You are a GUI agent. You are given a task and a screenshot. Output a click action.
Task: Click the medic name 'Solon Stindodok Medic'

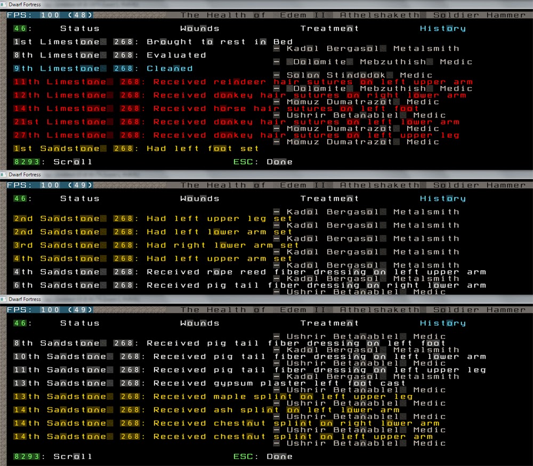[360, 75]
